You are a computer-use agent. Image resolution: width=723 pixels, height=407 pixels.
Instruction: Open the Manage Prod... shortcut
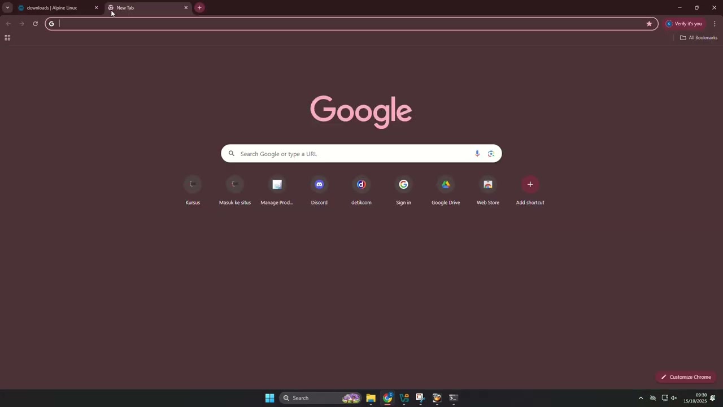pos(277,190)
